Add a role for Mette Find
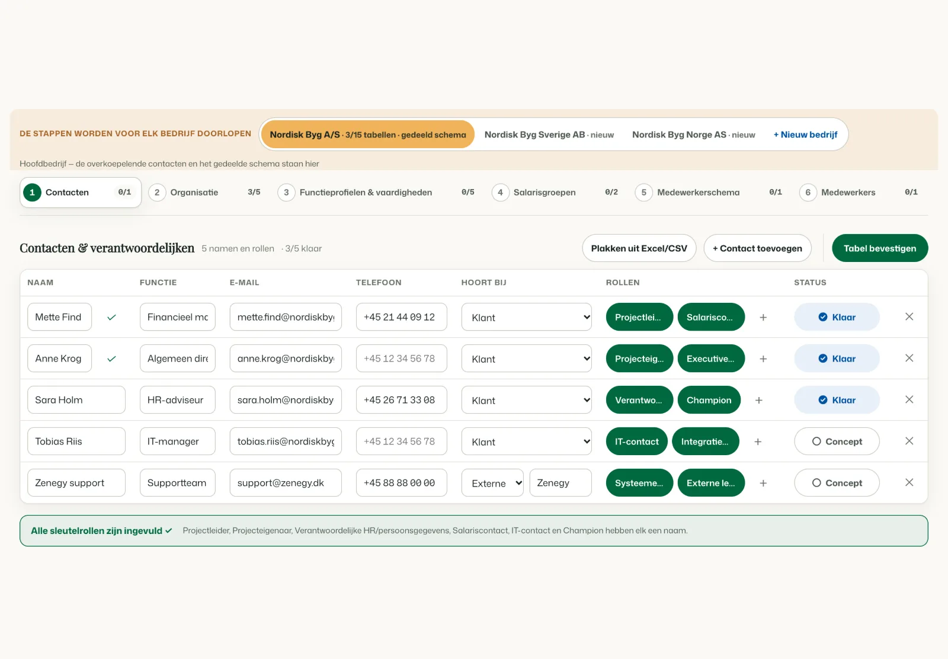 coord(763,317)
